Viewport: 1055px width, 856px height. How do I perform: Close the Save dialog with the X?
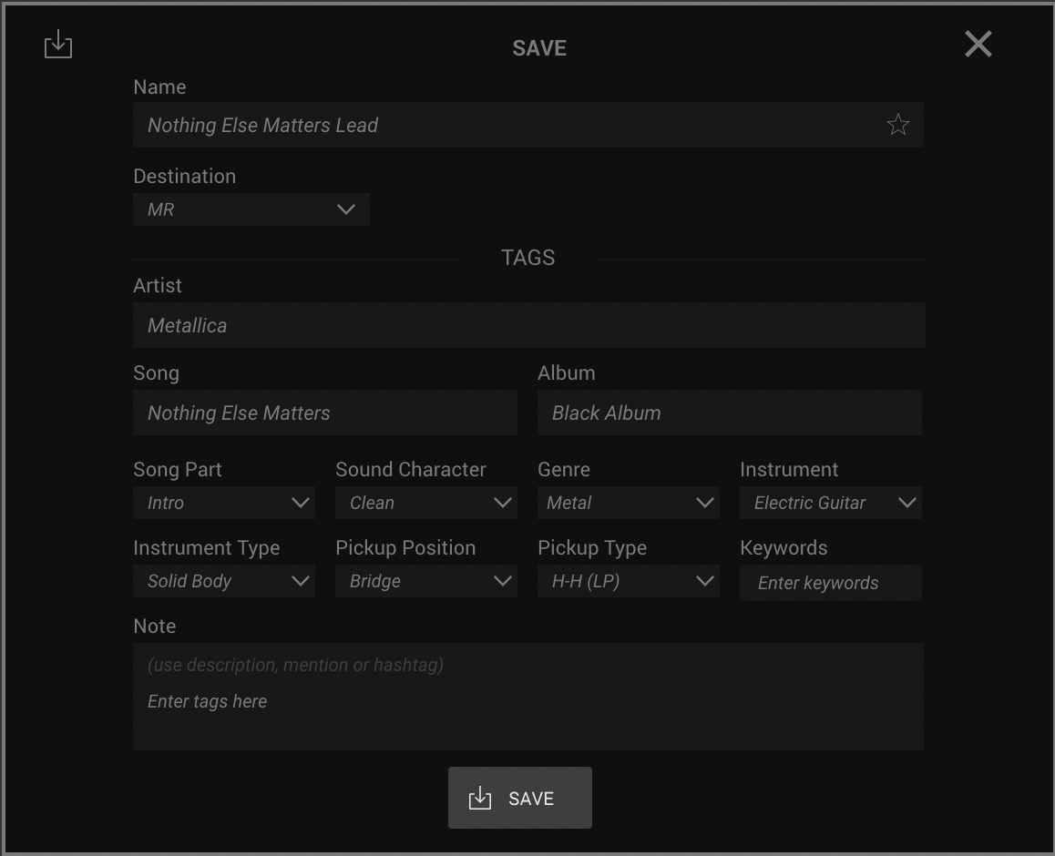point(978,44)
